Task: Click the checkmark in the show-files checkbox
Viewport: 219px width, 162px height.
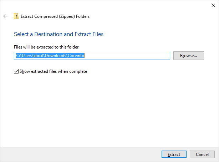Action: (x=16, y=71)
